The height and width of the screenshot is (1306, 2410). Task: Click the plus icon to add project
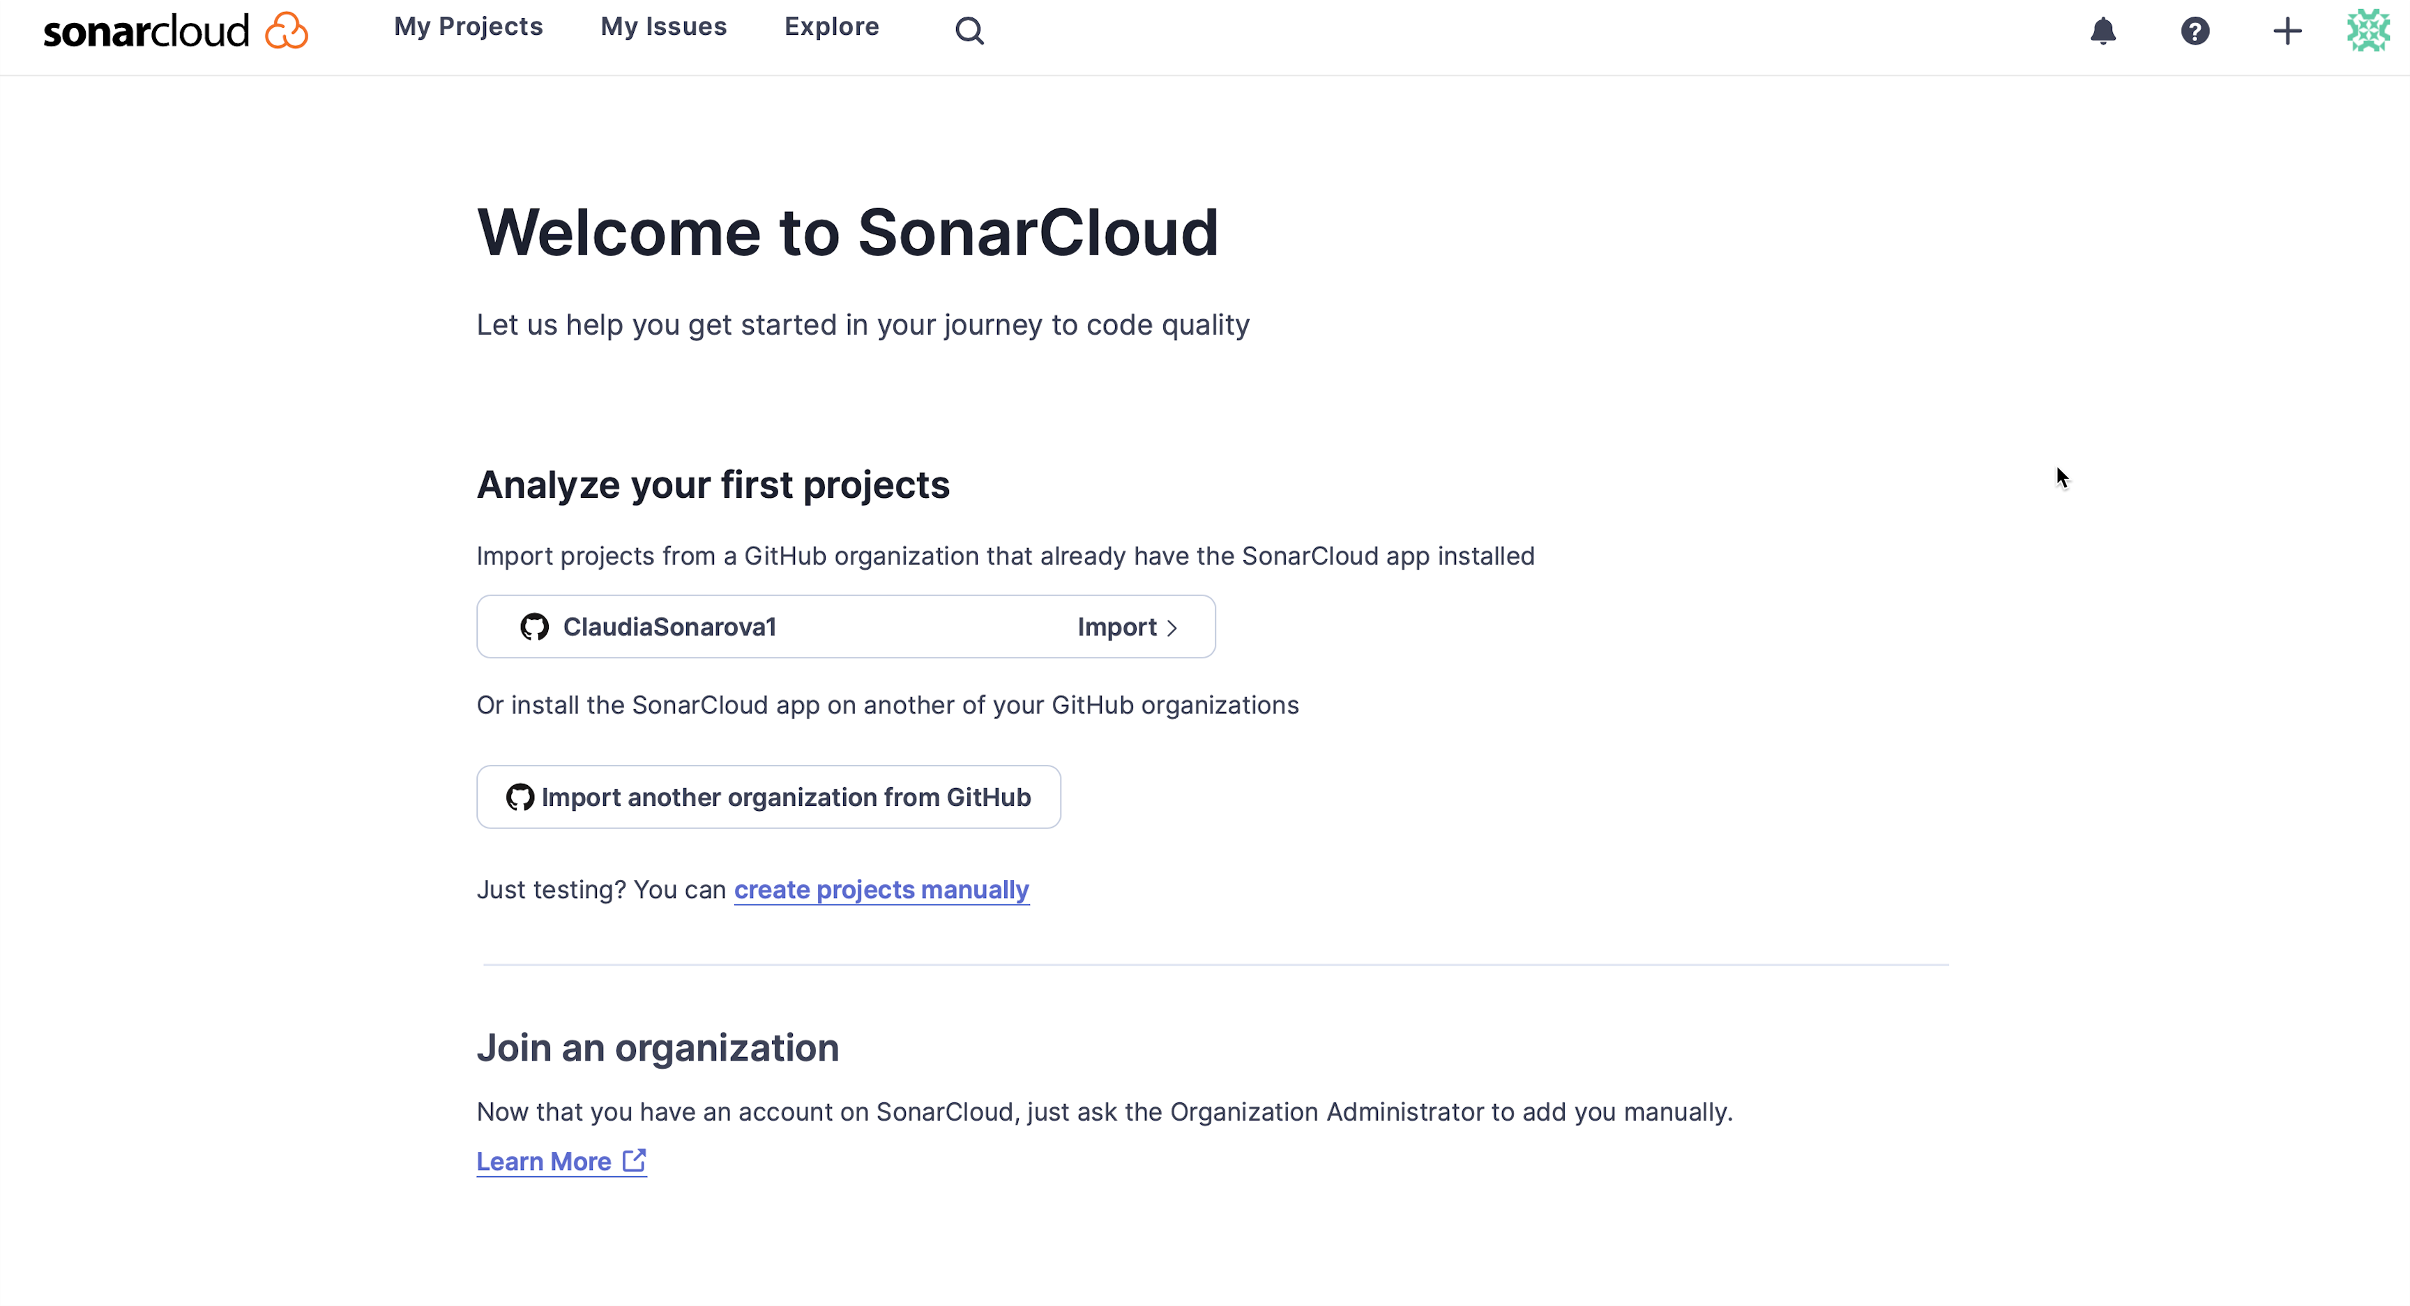coord(2287,31)
